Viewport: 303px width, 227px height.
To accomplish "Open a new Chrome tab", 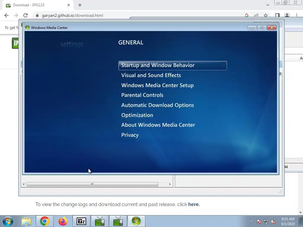I will tap(80, 5).
